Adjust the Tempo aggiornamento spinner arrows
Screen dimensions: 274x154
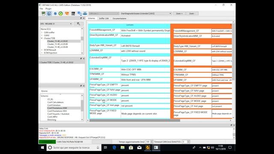tap(152, 142)
